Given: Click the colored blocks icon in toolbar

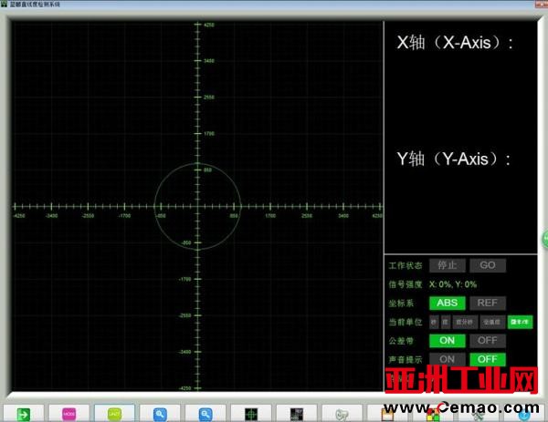Looking at the screenshot, I should coord(433,415).
